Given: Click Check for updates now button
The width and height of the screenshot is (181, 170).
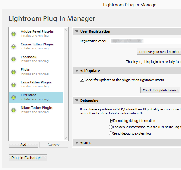Looking at the screenshot, I should tap(160, 90).
